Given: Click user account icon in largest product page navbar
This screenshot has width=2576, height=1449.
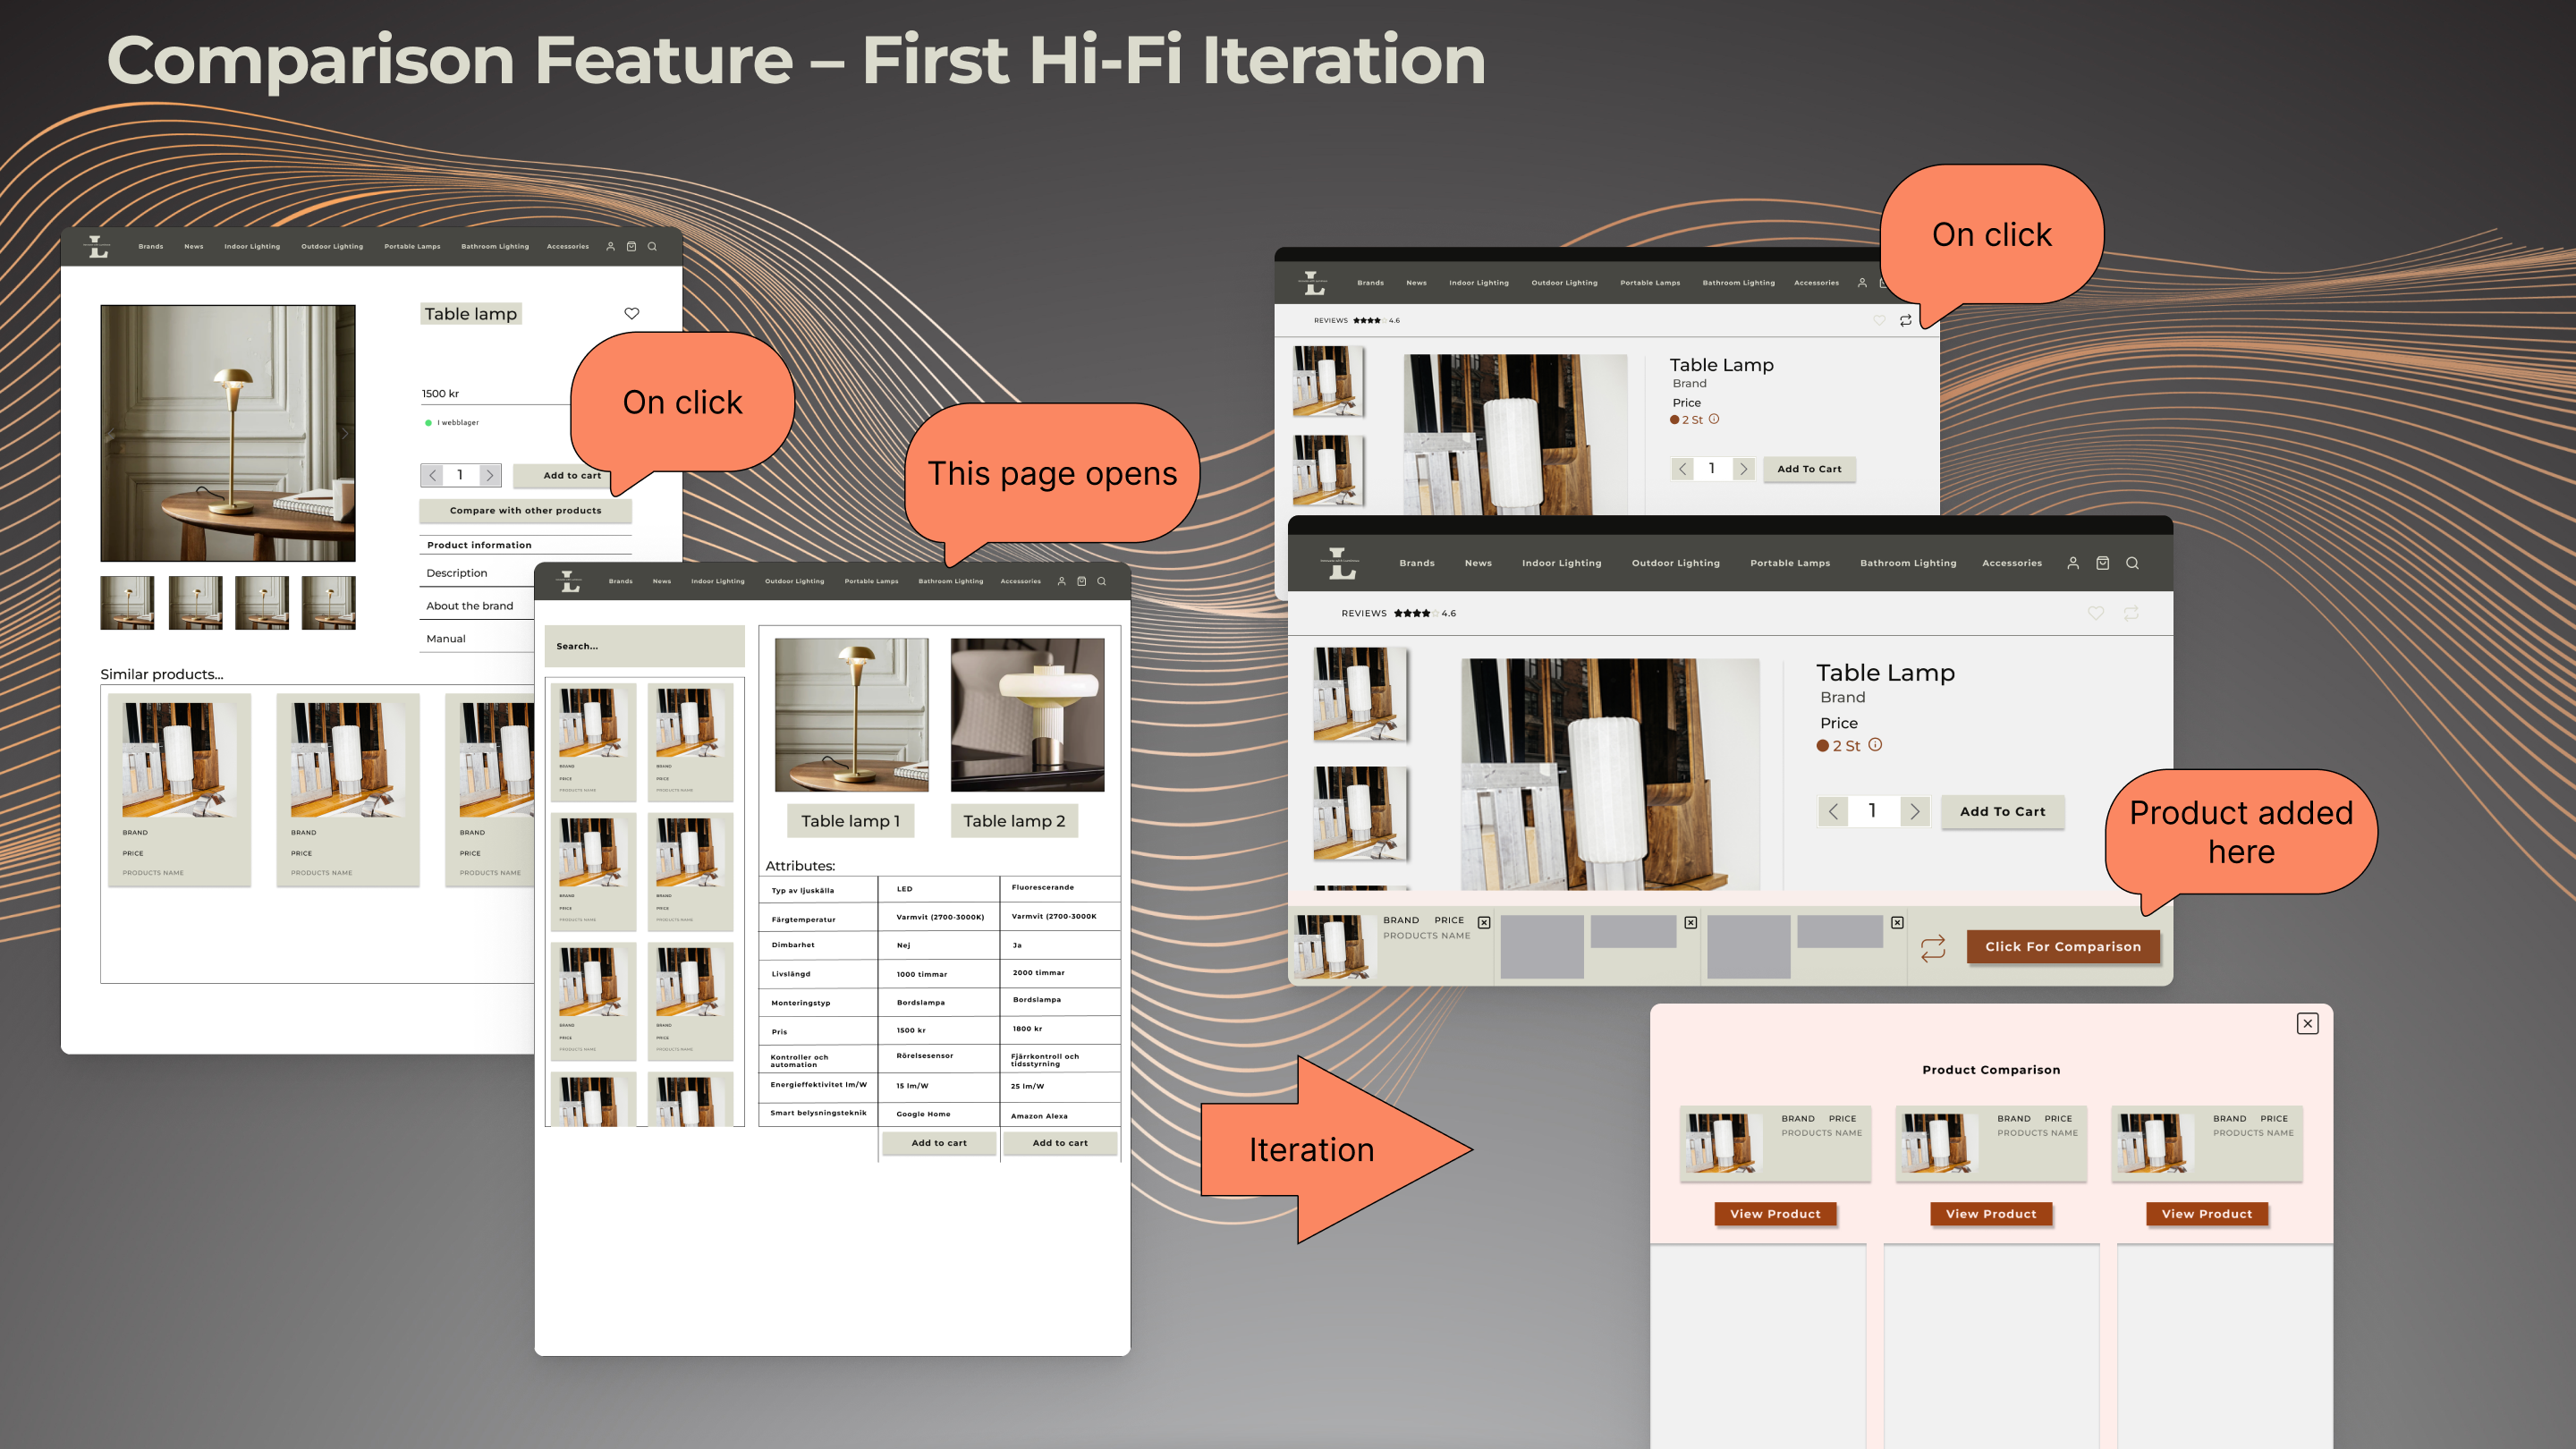Looking at the screenshot, I should (x=2072, y=563).
